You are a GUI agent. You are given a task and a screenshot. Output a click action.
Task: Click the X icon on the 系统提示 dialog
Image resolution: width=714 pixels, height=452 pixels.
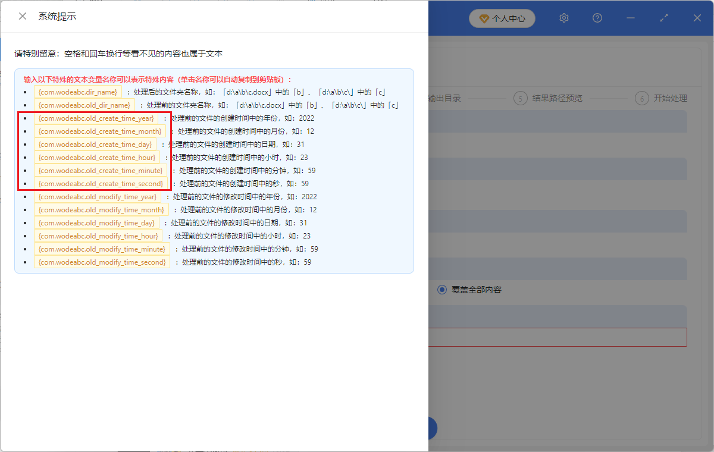click(x=22, y=16)
